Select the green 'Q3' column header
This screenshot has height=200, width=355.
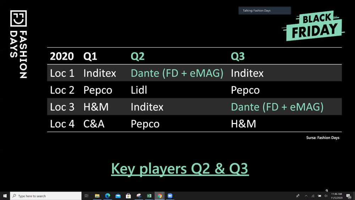pos(238,56)
